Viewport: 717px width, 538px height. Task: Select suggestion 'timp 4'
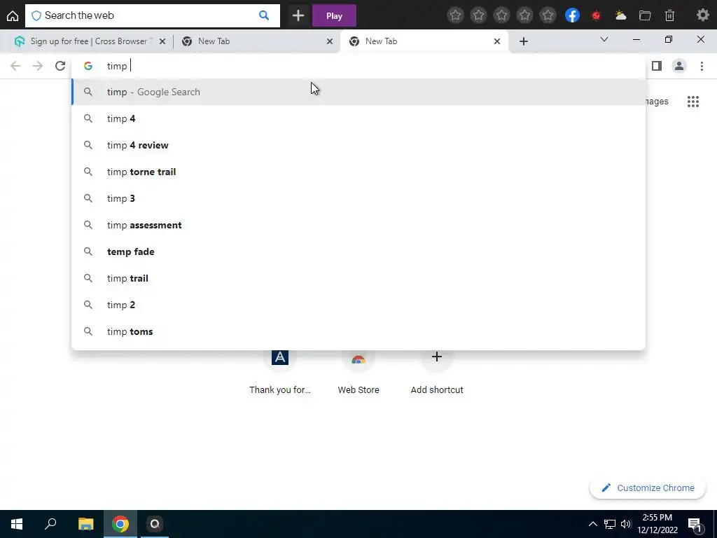[x=358, y=118]
